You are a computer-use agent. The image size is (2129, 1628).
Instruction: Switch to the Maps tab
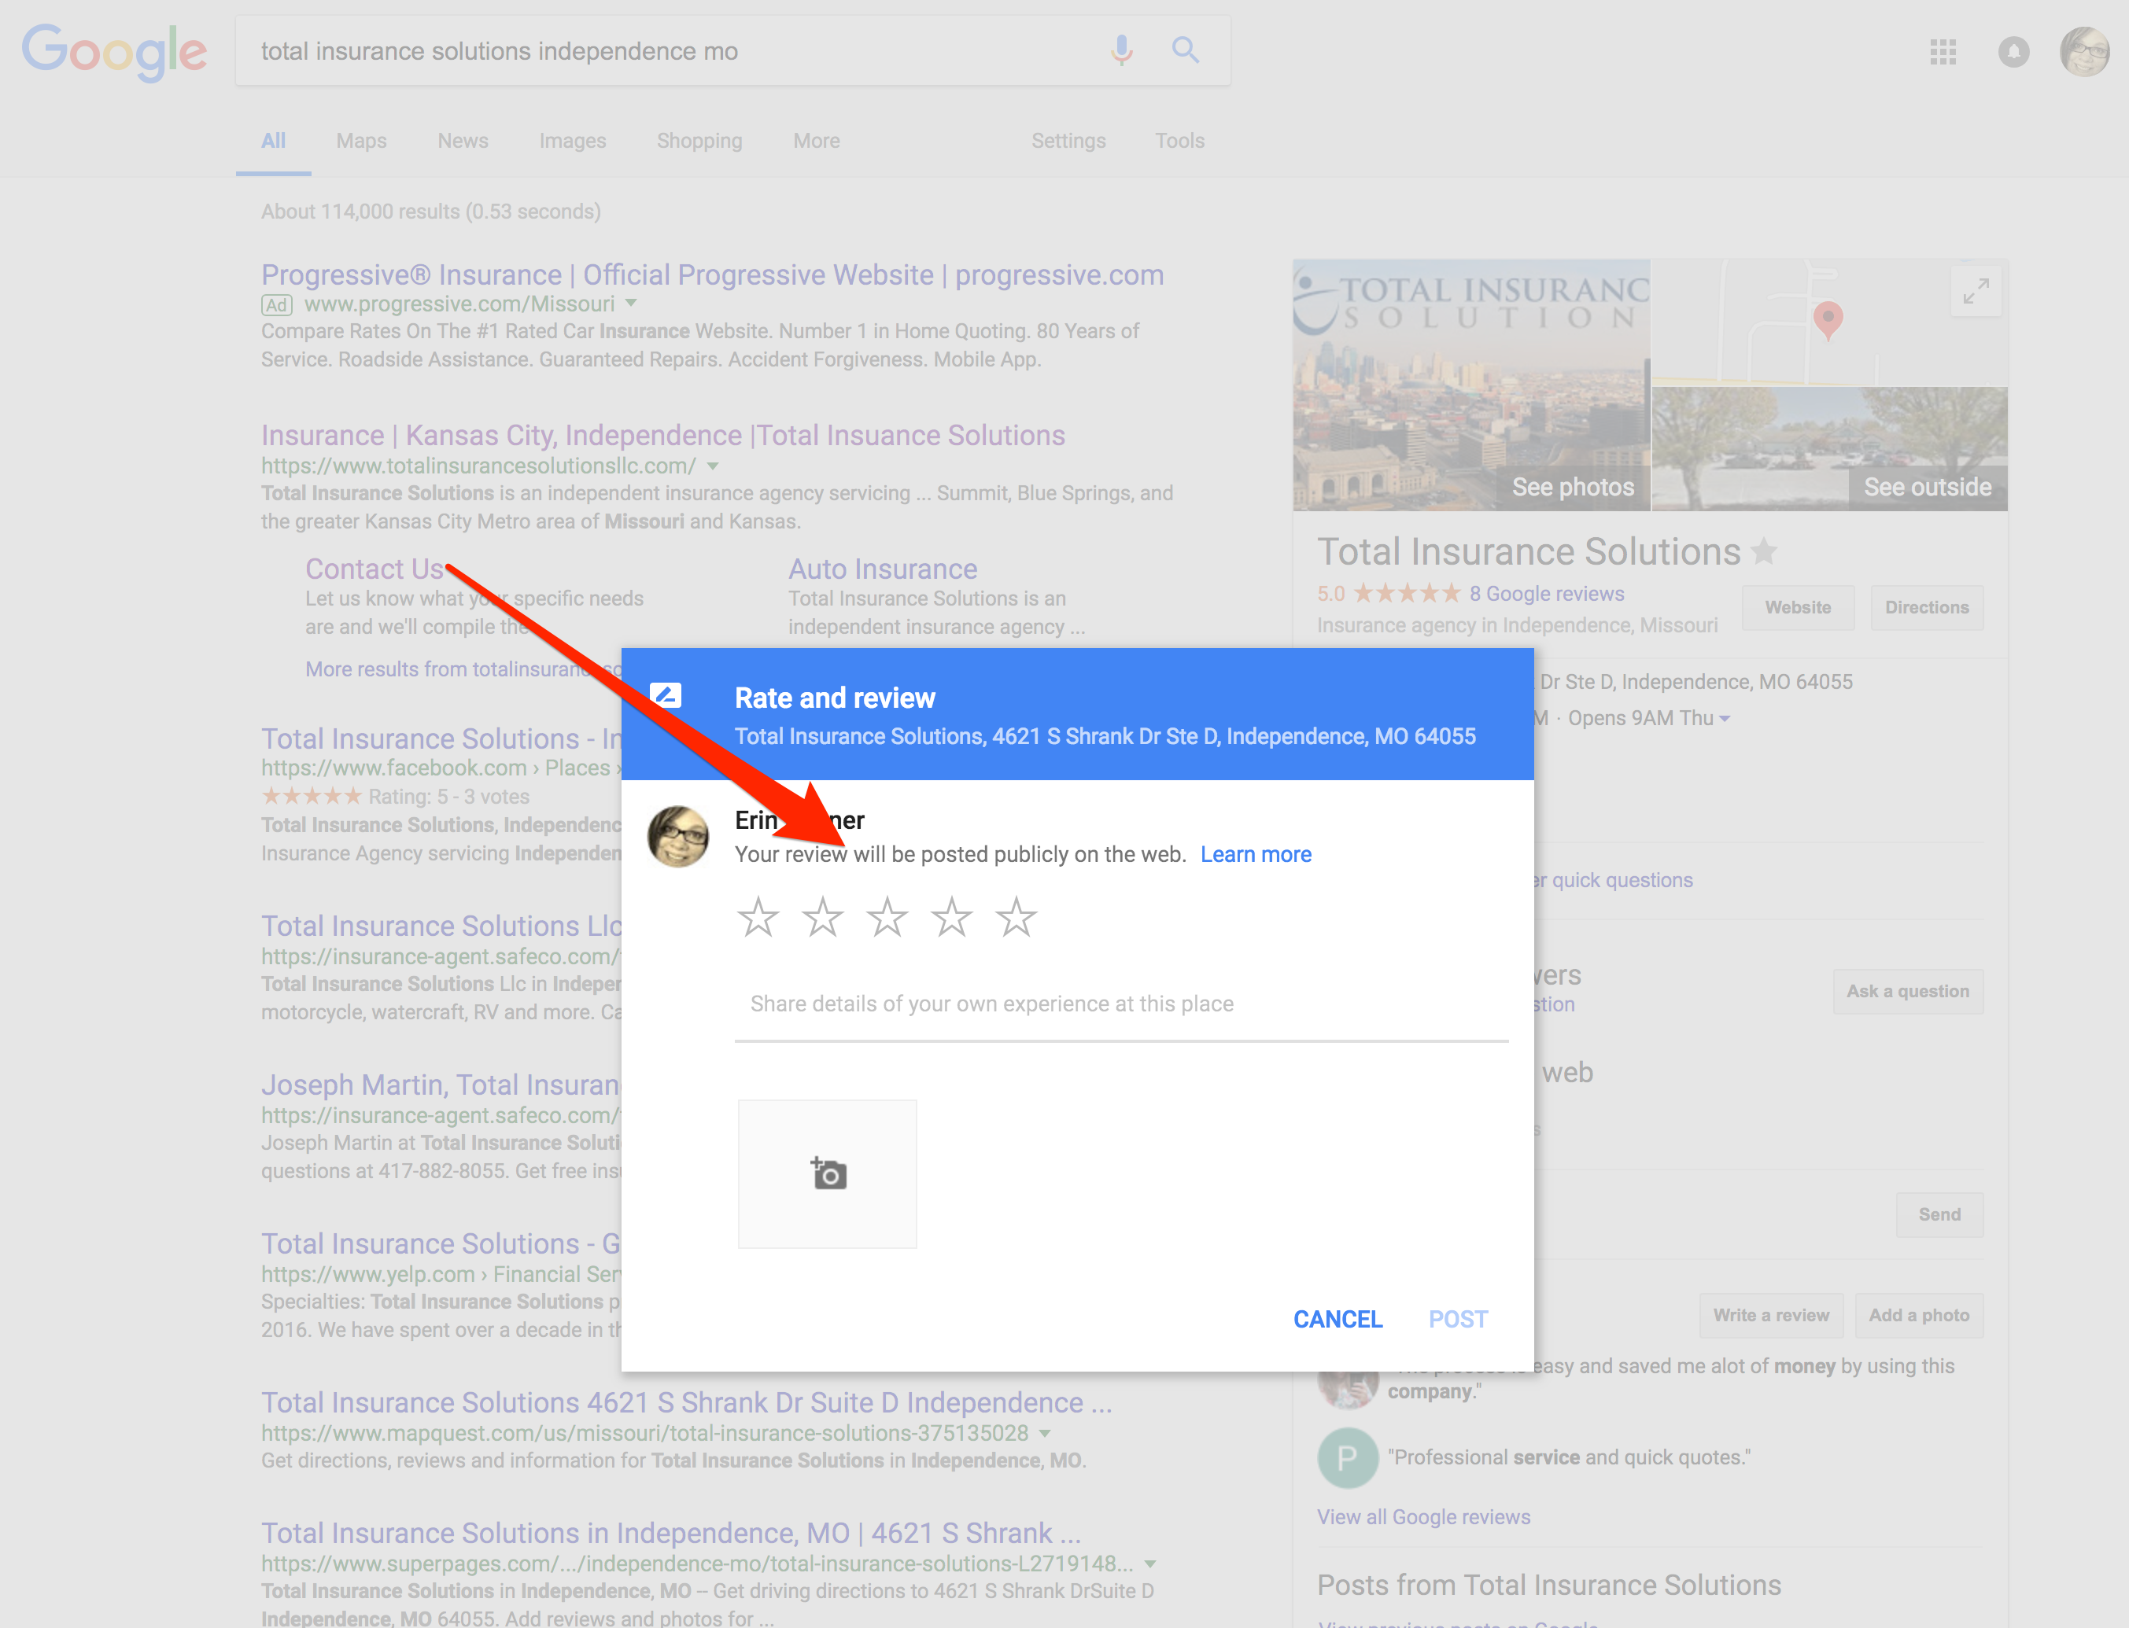(x=362, y=141)
